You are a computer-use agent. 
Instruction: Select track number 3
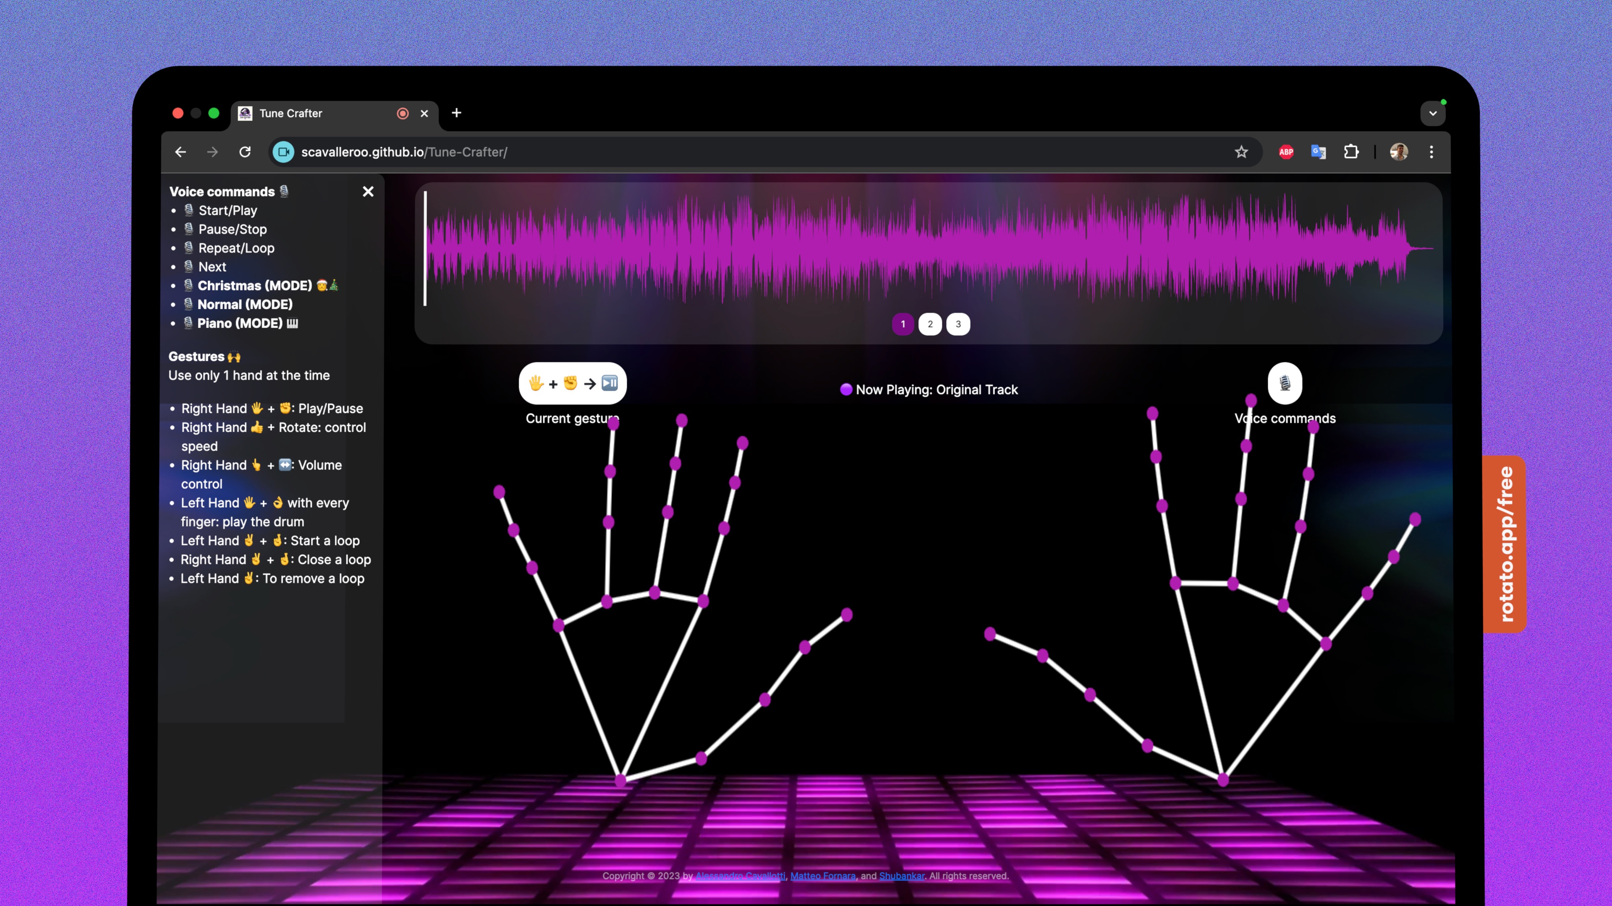(x=958, y=324)
